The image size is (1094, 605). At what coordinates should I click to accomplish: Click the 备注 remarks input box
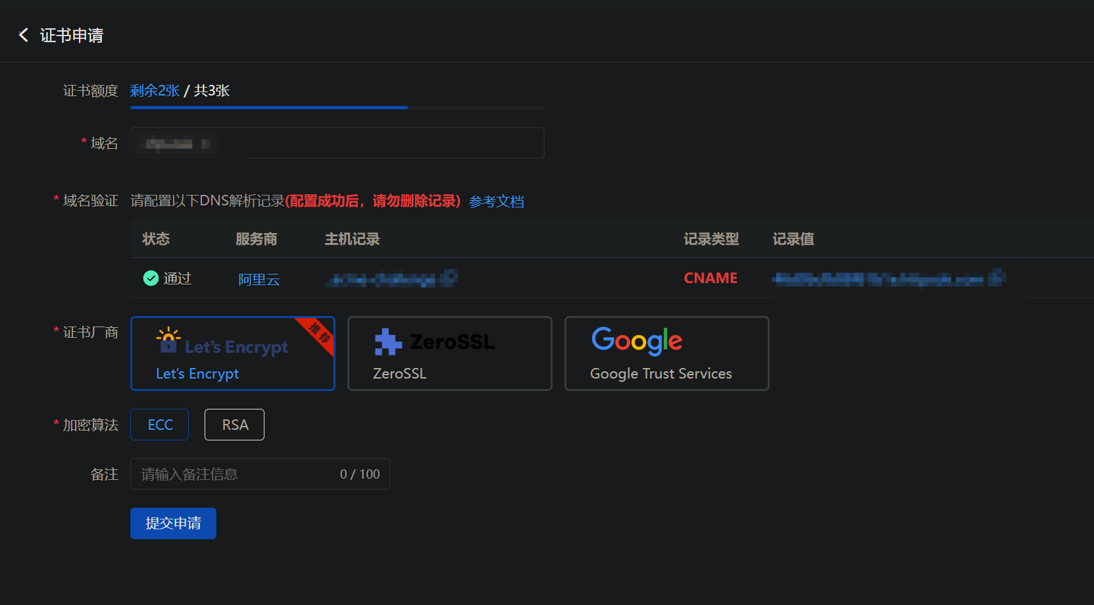237,474
